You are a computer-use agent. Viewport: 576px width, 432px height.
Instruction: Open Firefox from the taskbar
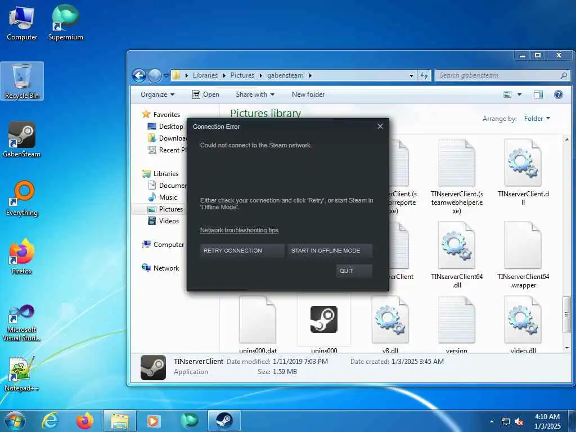85,421
